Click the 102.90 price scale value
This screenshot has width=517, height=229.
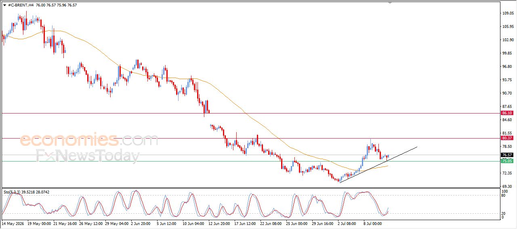click(508, 40)
